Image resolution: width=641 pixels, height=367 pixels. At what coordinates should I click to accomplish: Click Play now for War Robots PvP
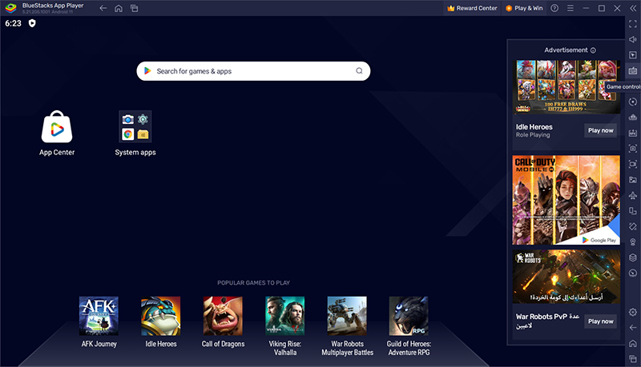click(x=600, y=321)
